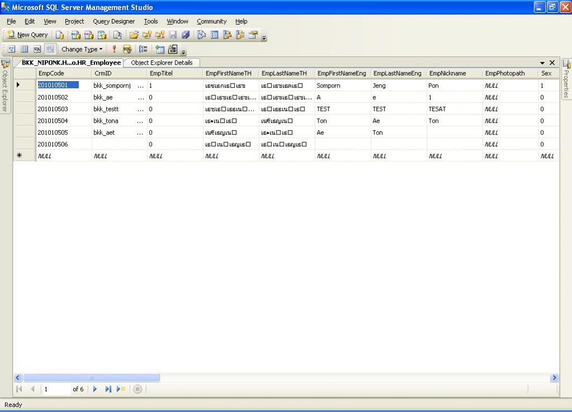Execute SQL with the red exclamation icon
The width and height of the screenshot is (572, 412).
coord(115,49)
